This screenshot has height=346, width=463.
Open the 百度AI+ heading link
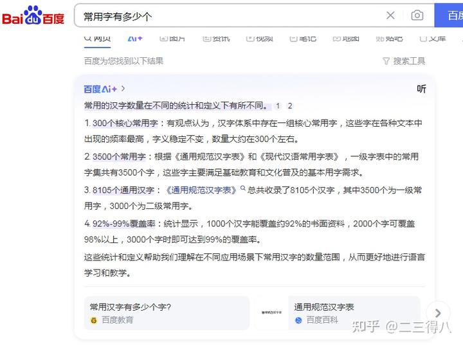point(100,89)
